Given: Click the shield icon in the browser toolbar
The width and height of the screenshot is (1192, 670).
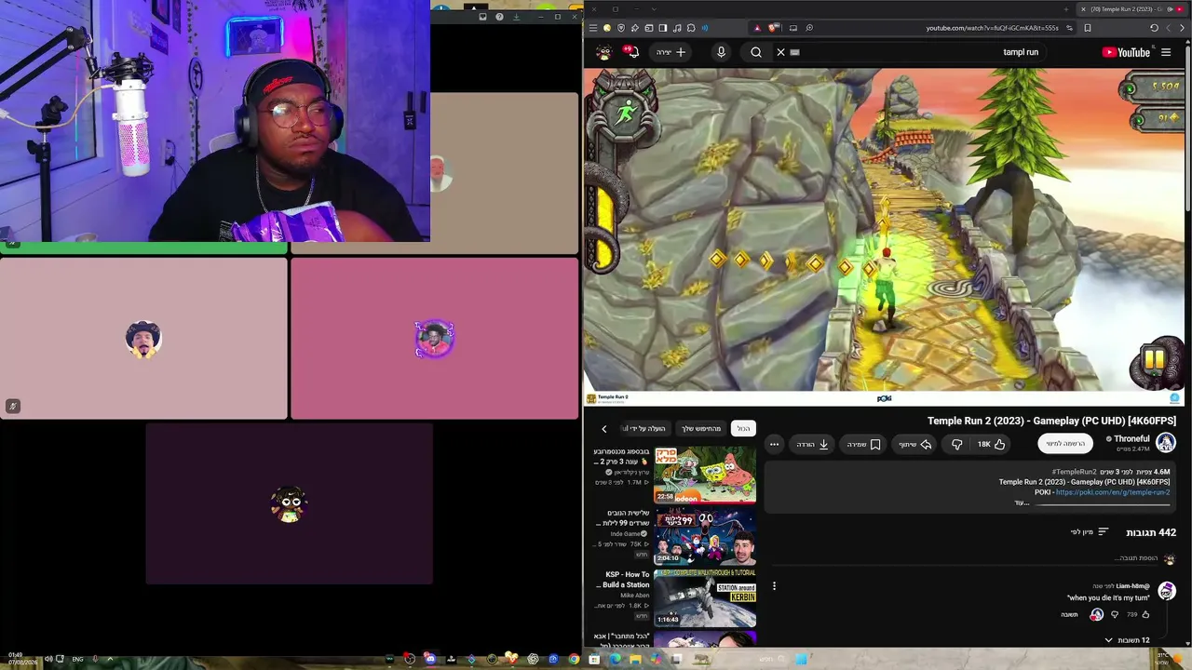Looking at the screenshot, I should point(621,28).
